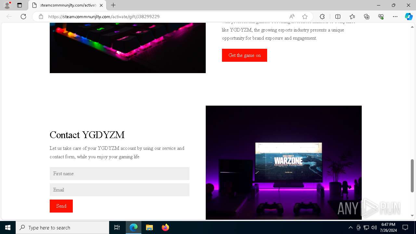Close the steamcommnunjlty.com tab
Screen dimensions: 416x234
101,5
